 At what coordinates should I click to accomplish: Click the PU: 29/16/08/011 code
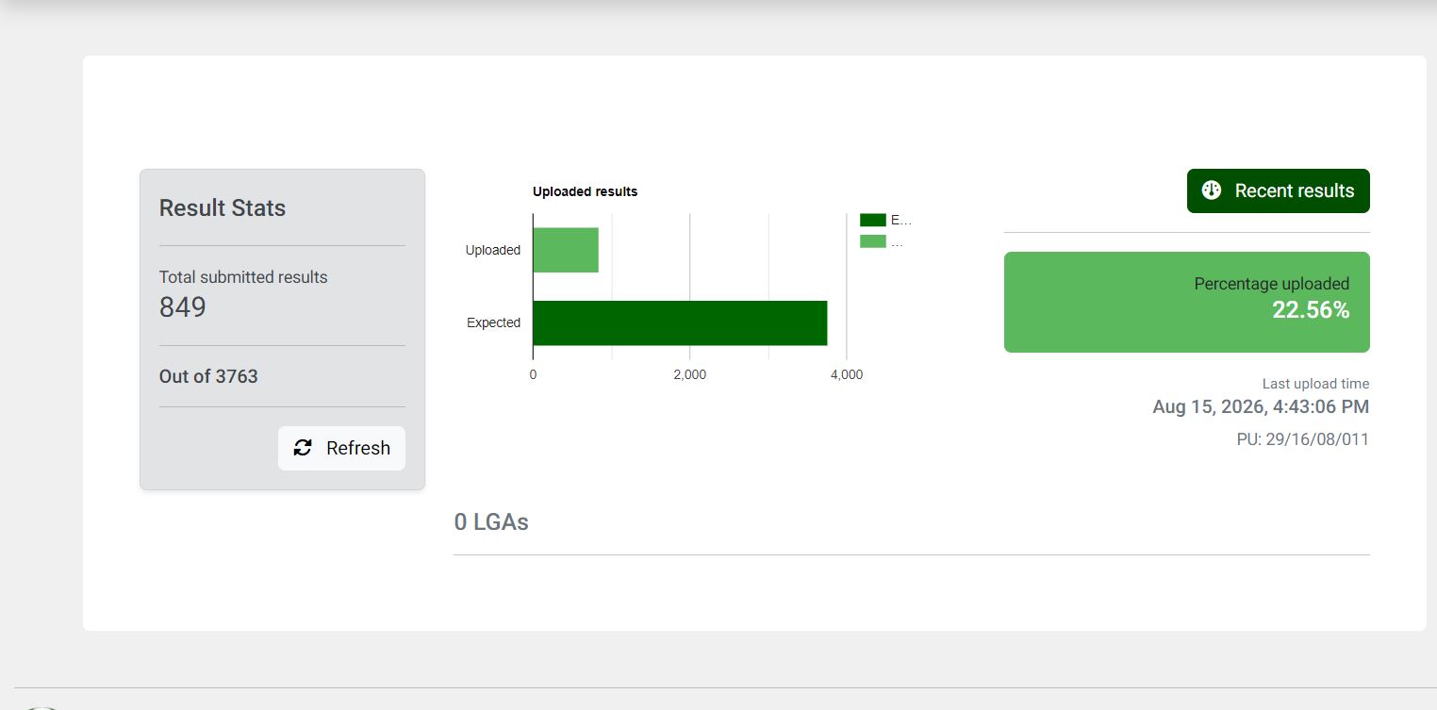(x=1302, y=439)
